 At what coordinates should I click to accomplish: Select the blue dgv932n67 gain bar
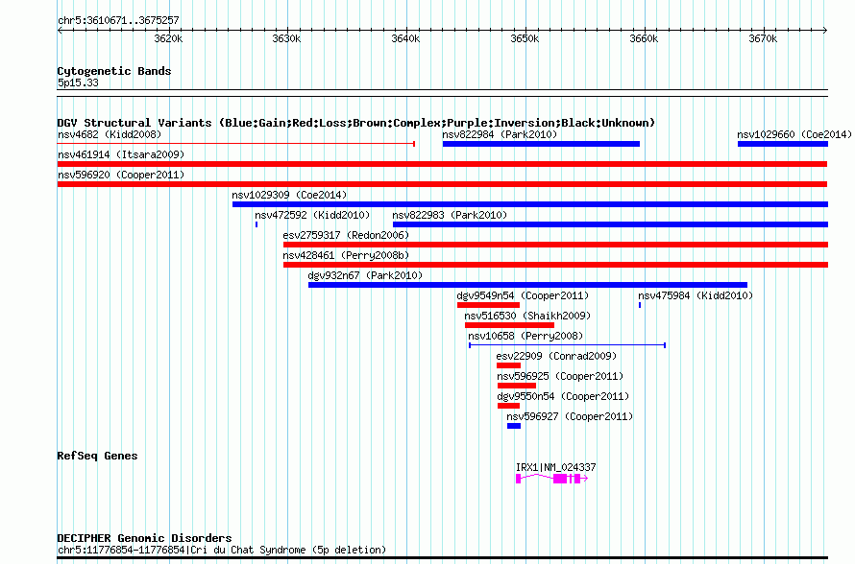527,285
